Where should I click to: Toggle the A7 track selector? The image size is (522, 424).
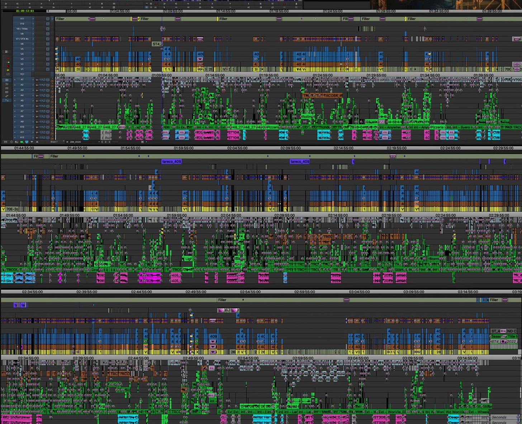pyautogui.click(x=22, y=111)
